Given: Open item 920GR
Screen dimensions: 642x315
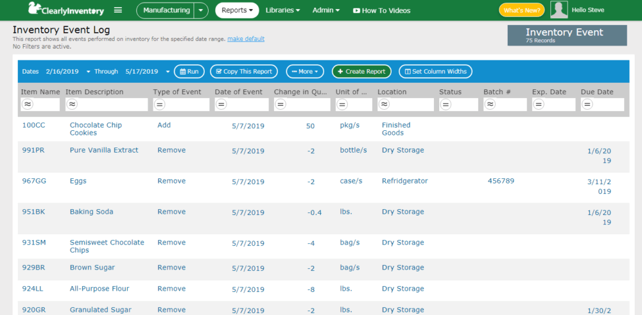Looking at the screenshot, I should 34,310.
